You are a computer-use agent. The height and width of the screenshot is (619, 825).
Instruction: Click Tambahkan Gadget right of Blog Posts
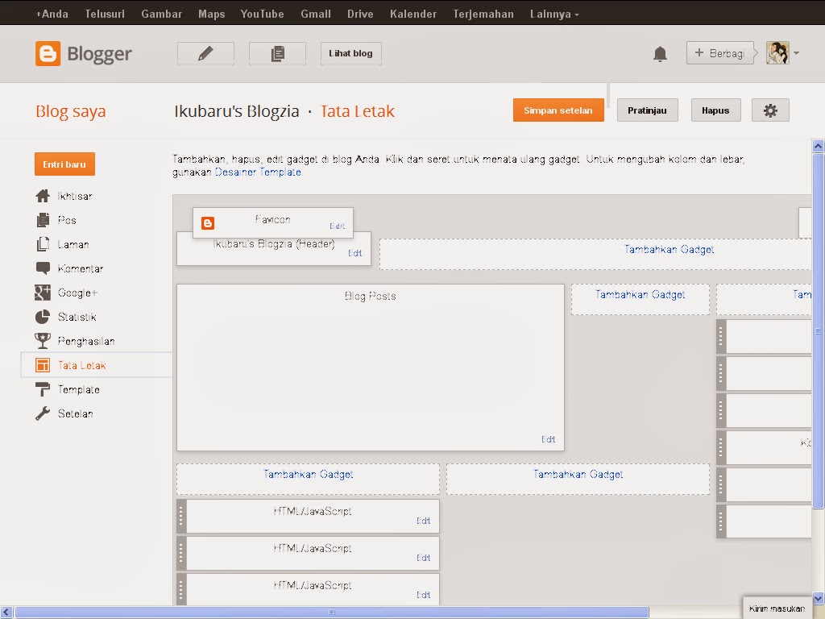click(x=640, y=295)
